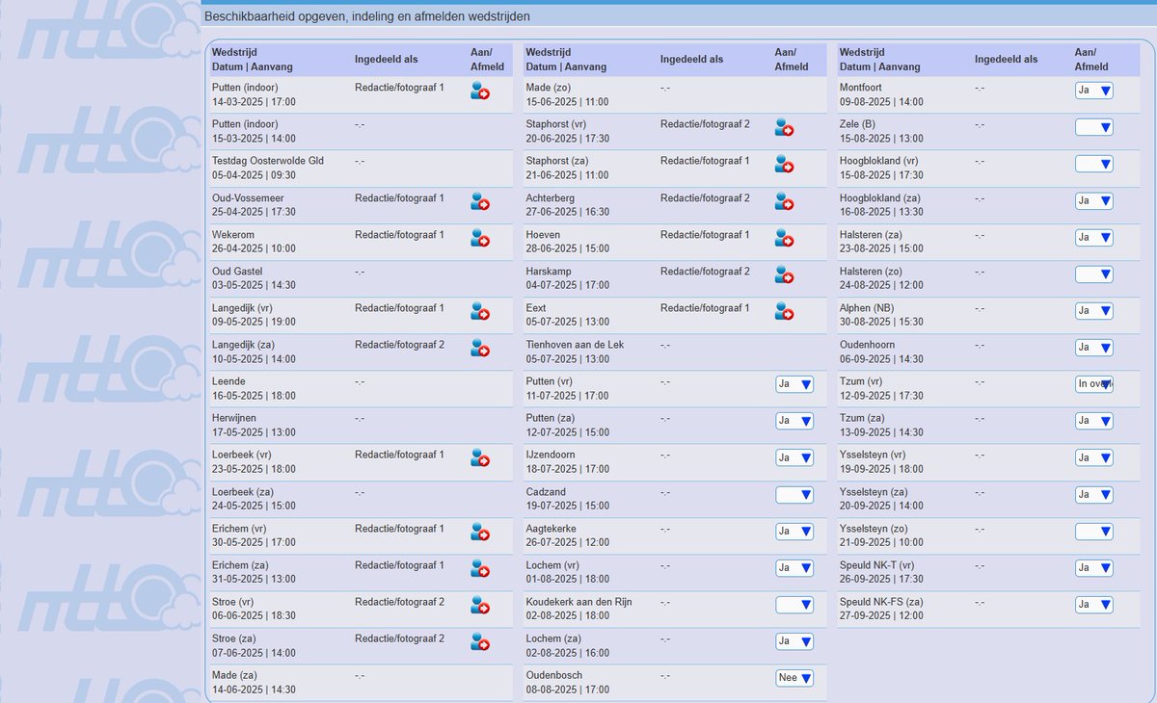The width and height of the screenshot is (1157, 703).
Task: Click the sign-off icon for Wekerom
Action: pos(480,238)
